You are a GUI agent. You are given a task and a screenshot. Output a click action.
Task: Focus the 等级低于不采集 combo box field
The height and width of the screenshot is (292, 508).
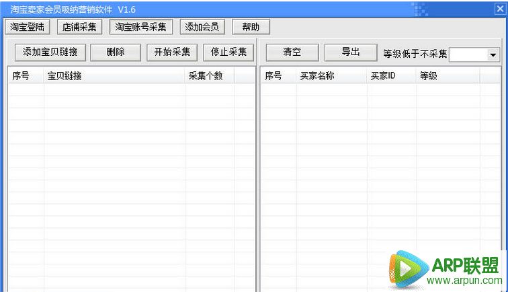coord(474,54)
